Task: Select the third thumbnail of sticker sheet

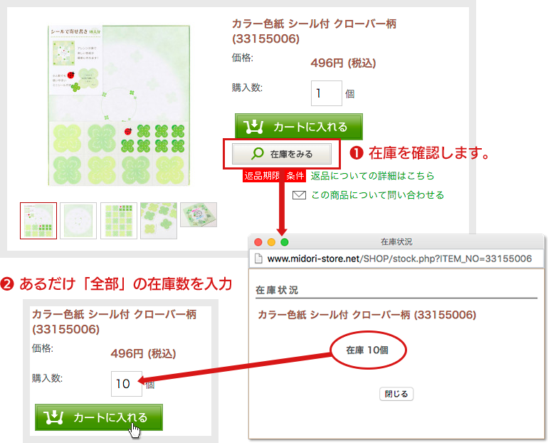Action: click(119, 221)
